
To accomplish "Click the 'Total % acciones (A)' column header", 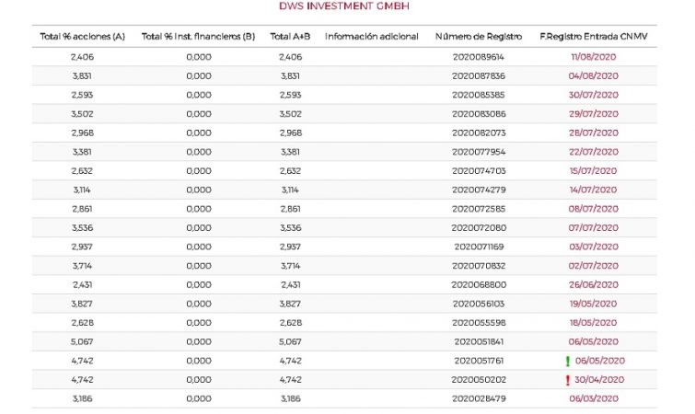I will click(82, 37).
